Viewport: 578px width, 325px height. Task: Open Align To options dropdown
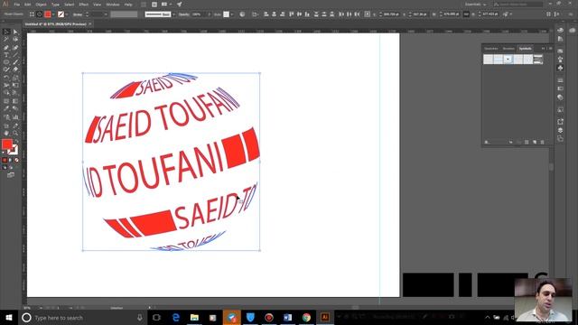tap(255, 14)
